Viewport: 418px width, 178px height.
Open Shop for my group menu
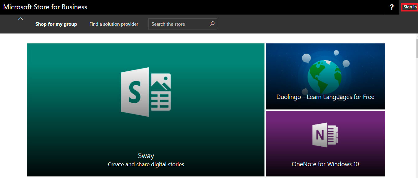coord(56,24)
